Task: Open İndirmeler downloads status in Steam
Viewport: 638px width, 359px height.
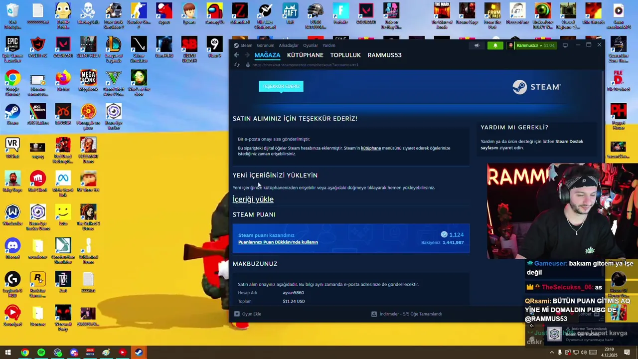Action: (x=406, y=314)
